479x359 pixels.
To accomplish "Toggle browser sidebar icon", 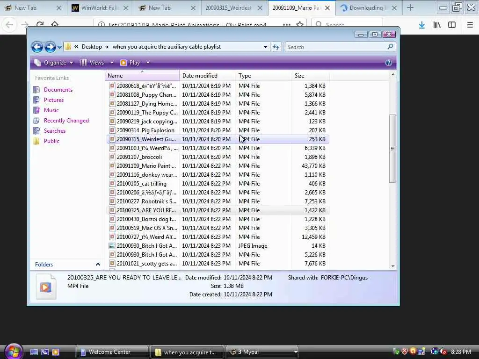I will click(452, 25).
